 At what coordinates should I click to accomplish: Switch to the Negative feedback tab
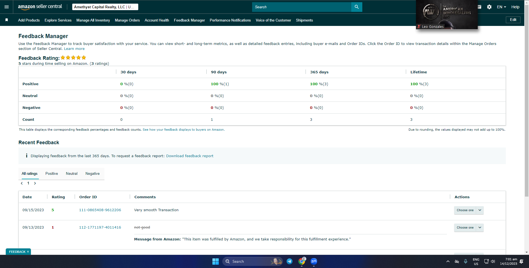93,173
